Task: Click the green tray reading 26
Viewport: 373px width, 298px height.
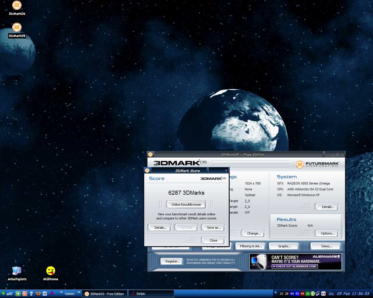Action: (308, 294)
